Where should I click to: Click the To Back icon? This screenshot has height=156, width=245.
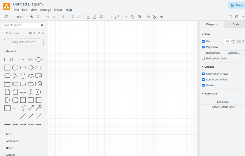click(79, 17)
